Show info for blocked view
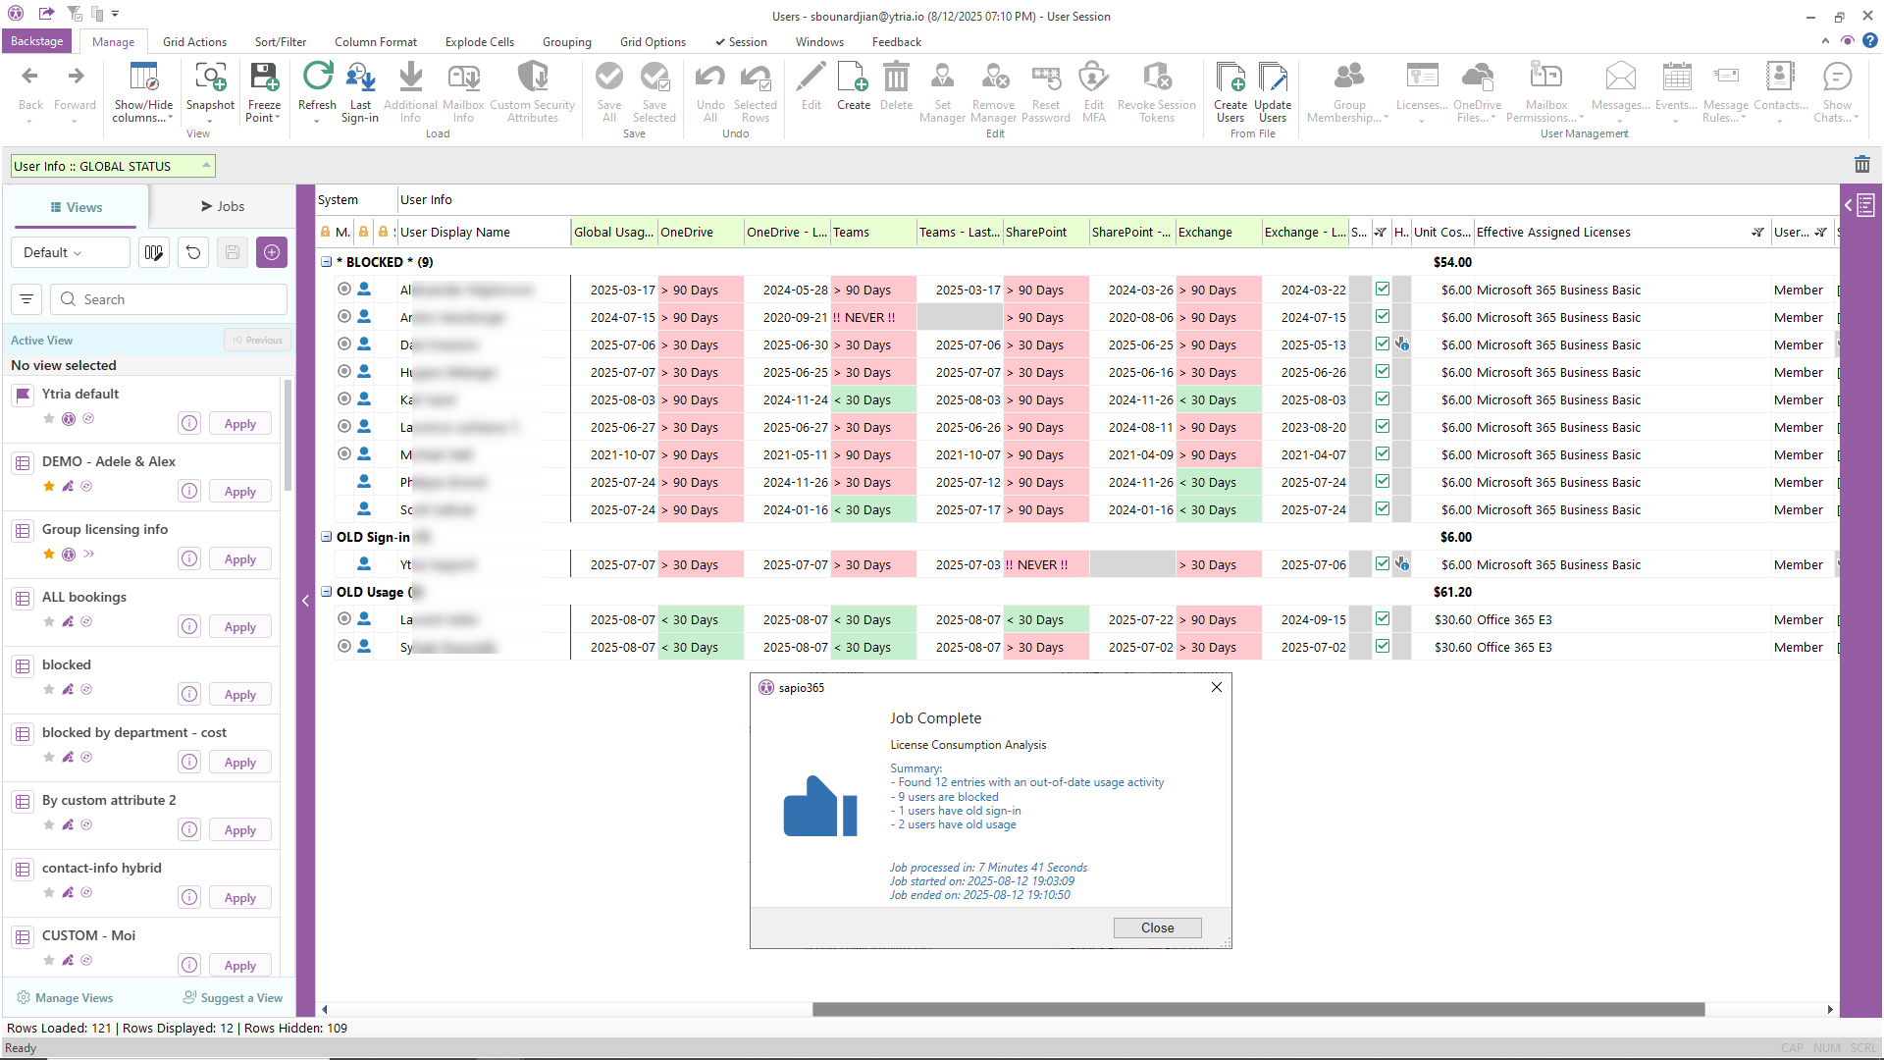 pos(189,695)
